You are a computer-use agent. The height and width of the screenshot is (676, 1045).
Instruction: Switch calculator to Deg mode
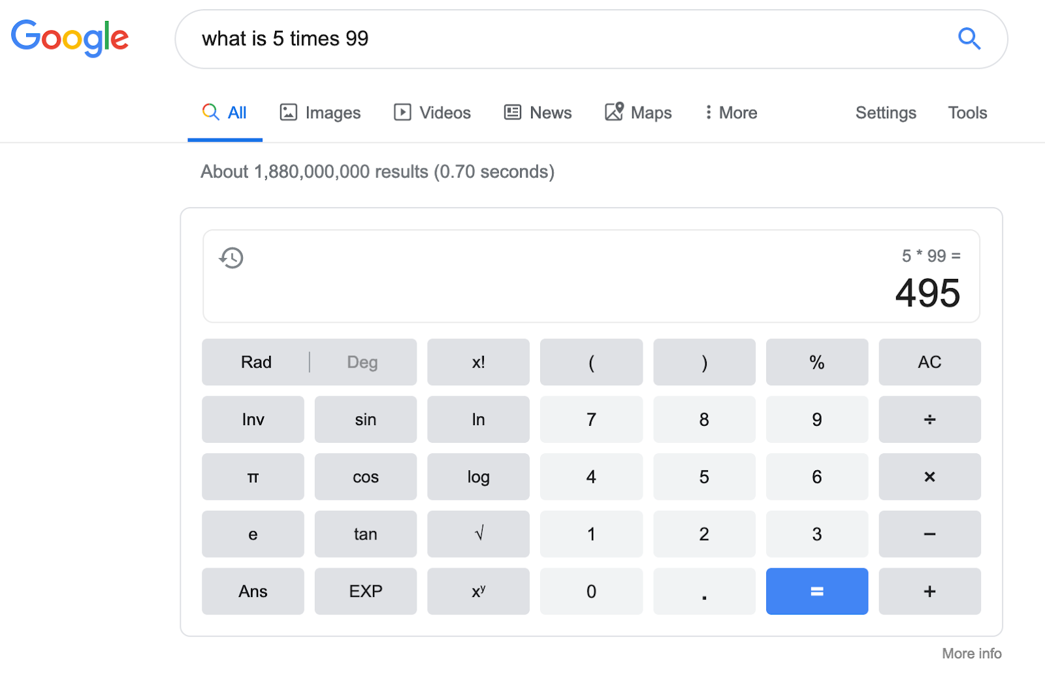click(362, 362)
